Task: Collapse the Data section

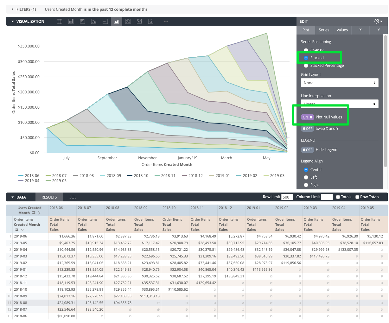Action: click(x=13, y=197)
